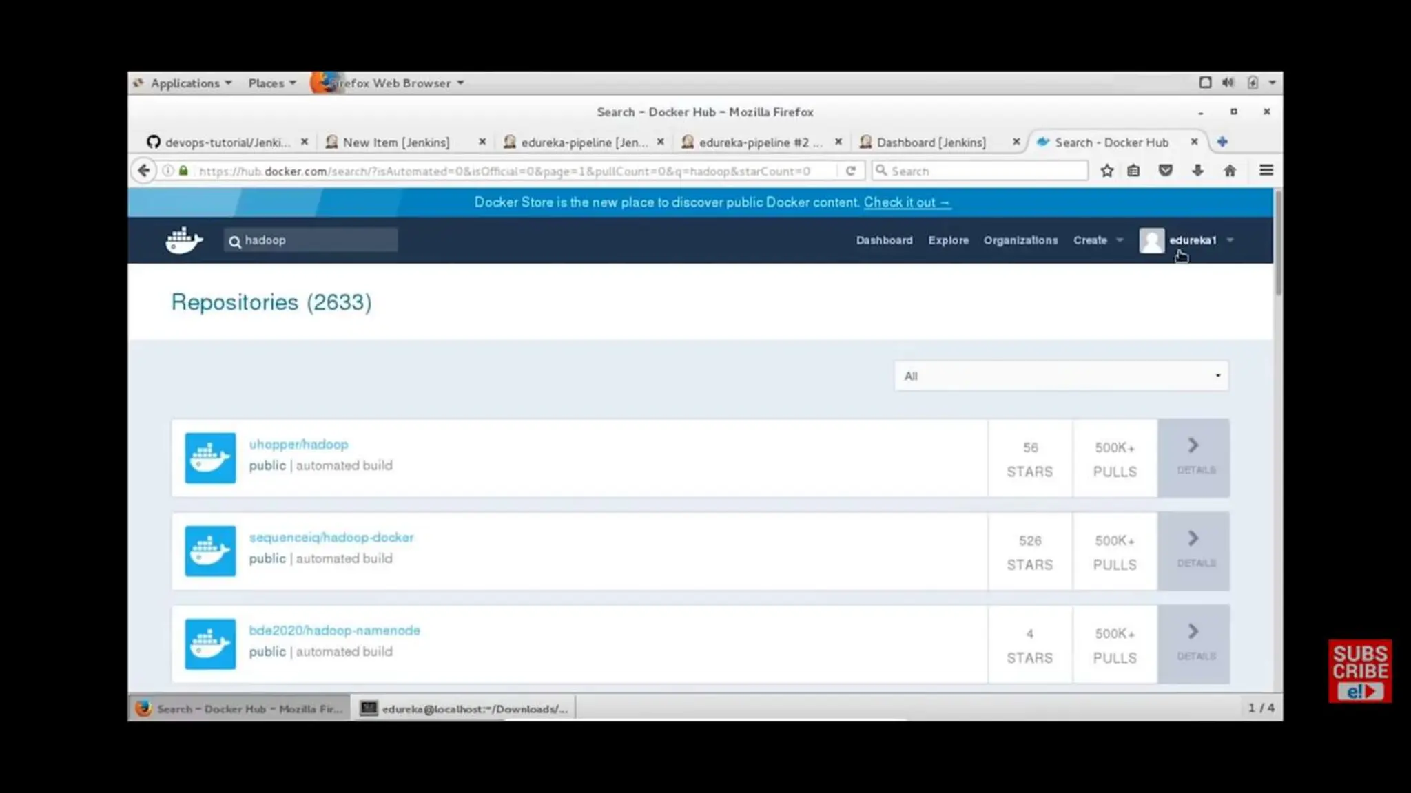1411x793 pixels.
Task: Click the sequenceiq/hadoop-docker repository whale icon
Action: coord(210,551)
